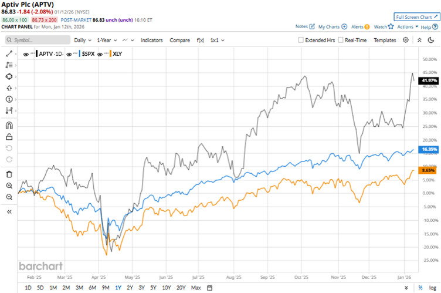This screenshot has width=441, height=293.
Task: Add to watchlist via star icon
Action: pyautogui.click(x=391, y=26)
